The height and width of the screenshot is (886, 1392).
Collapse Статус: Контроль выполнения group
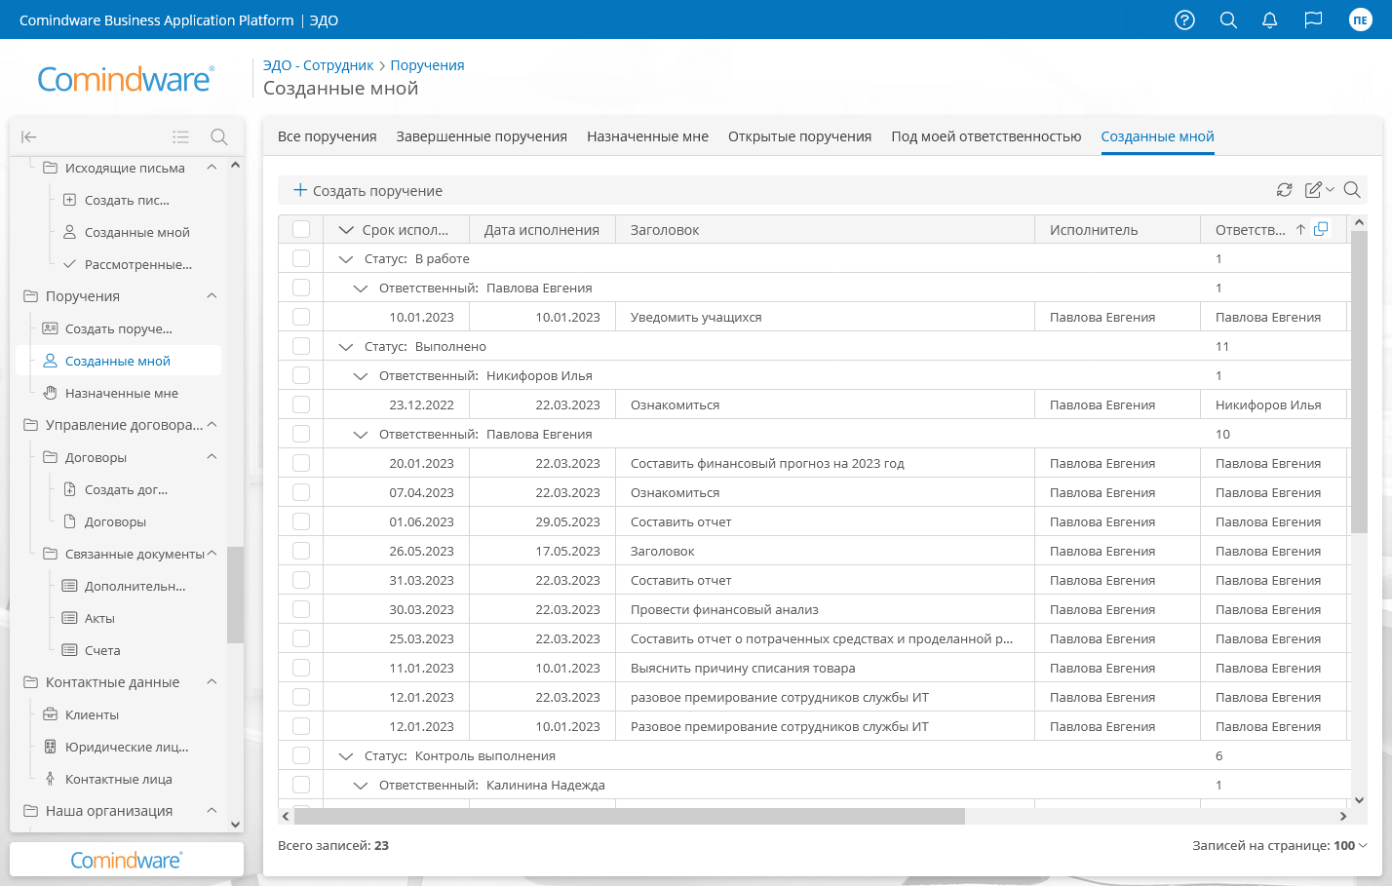(345, 756)
